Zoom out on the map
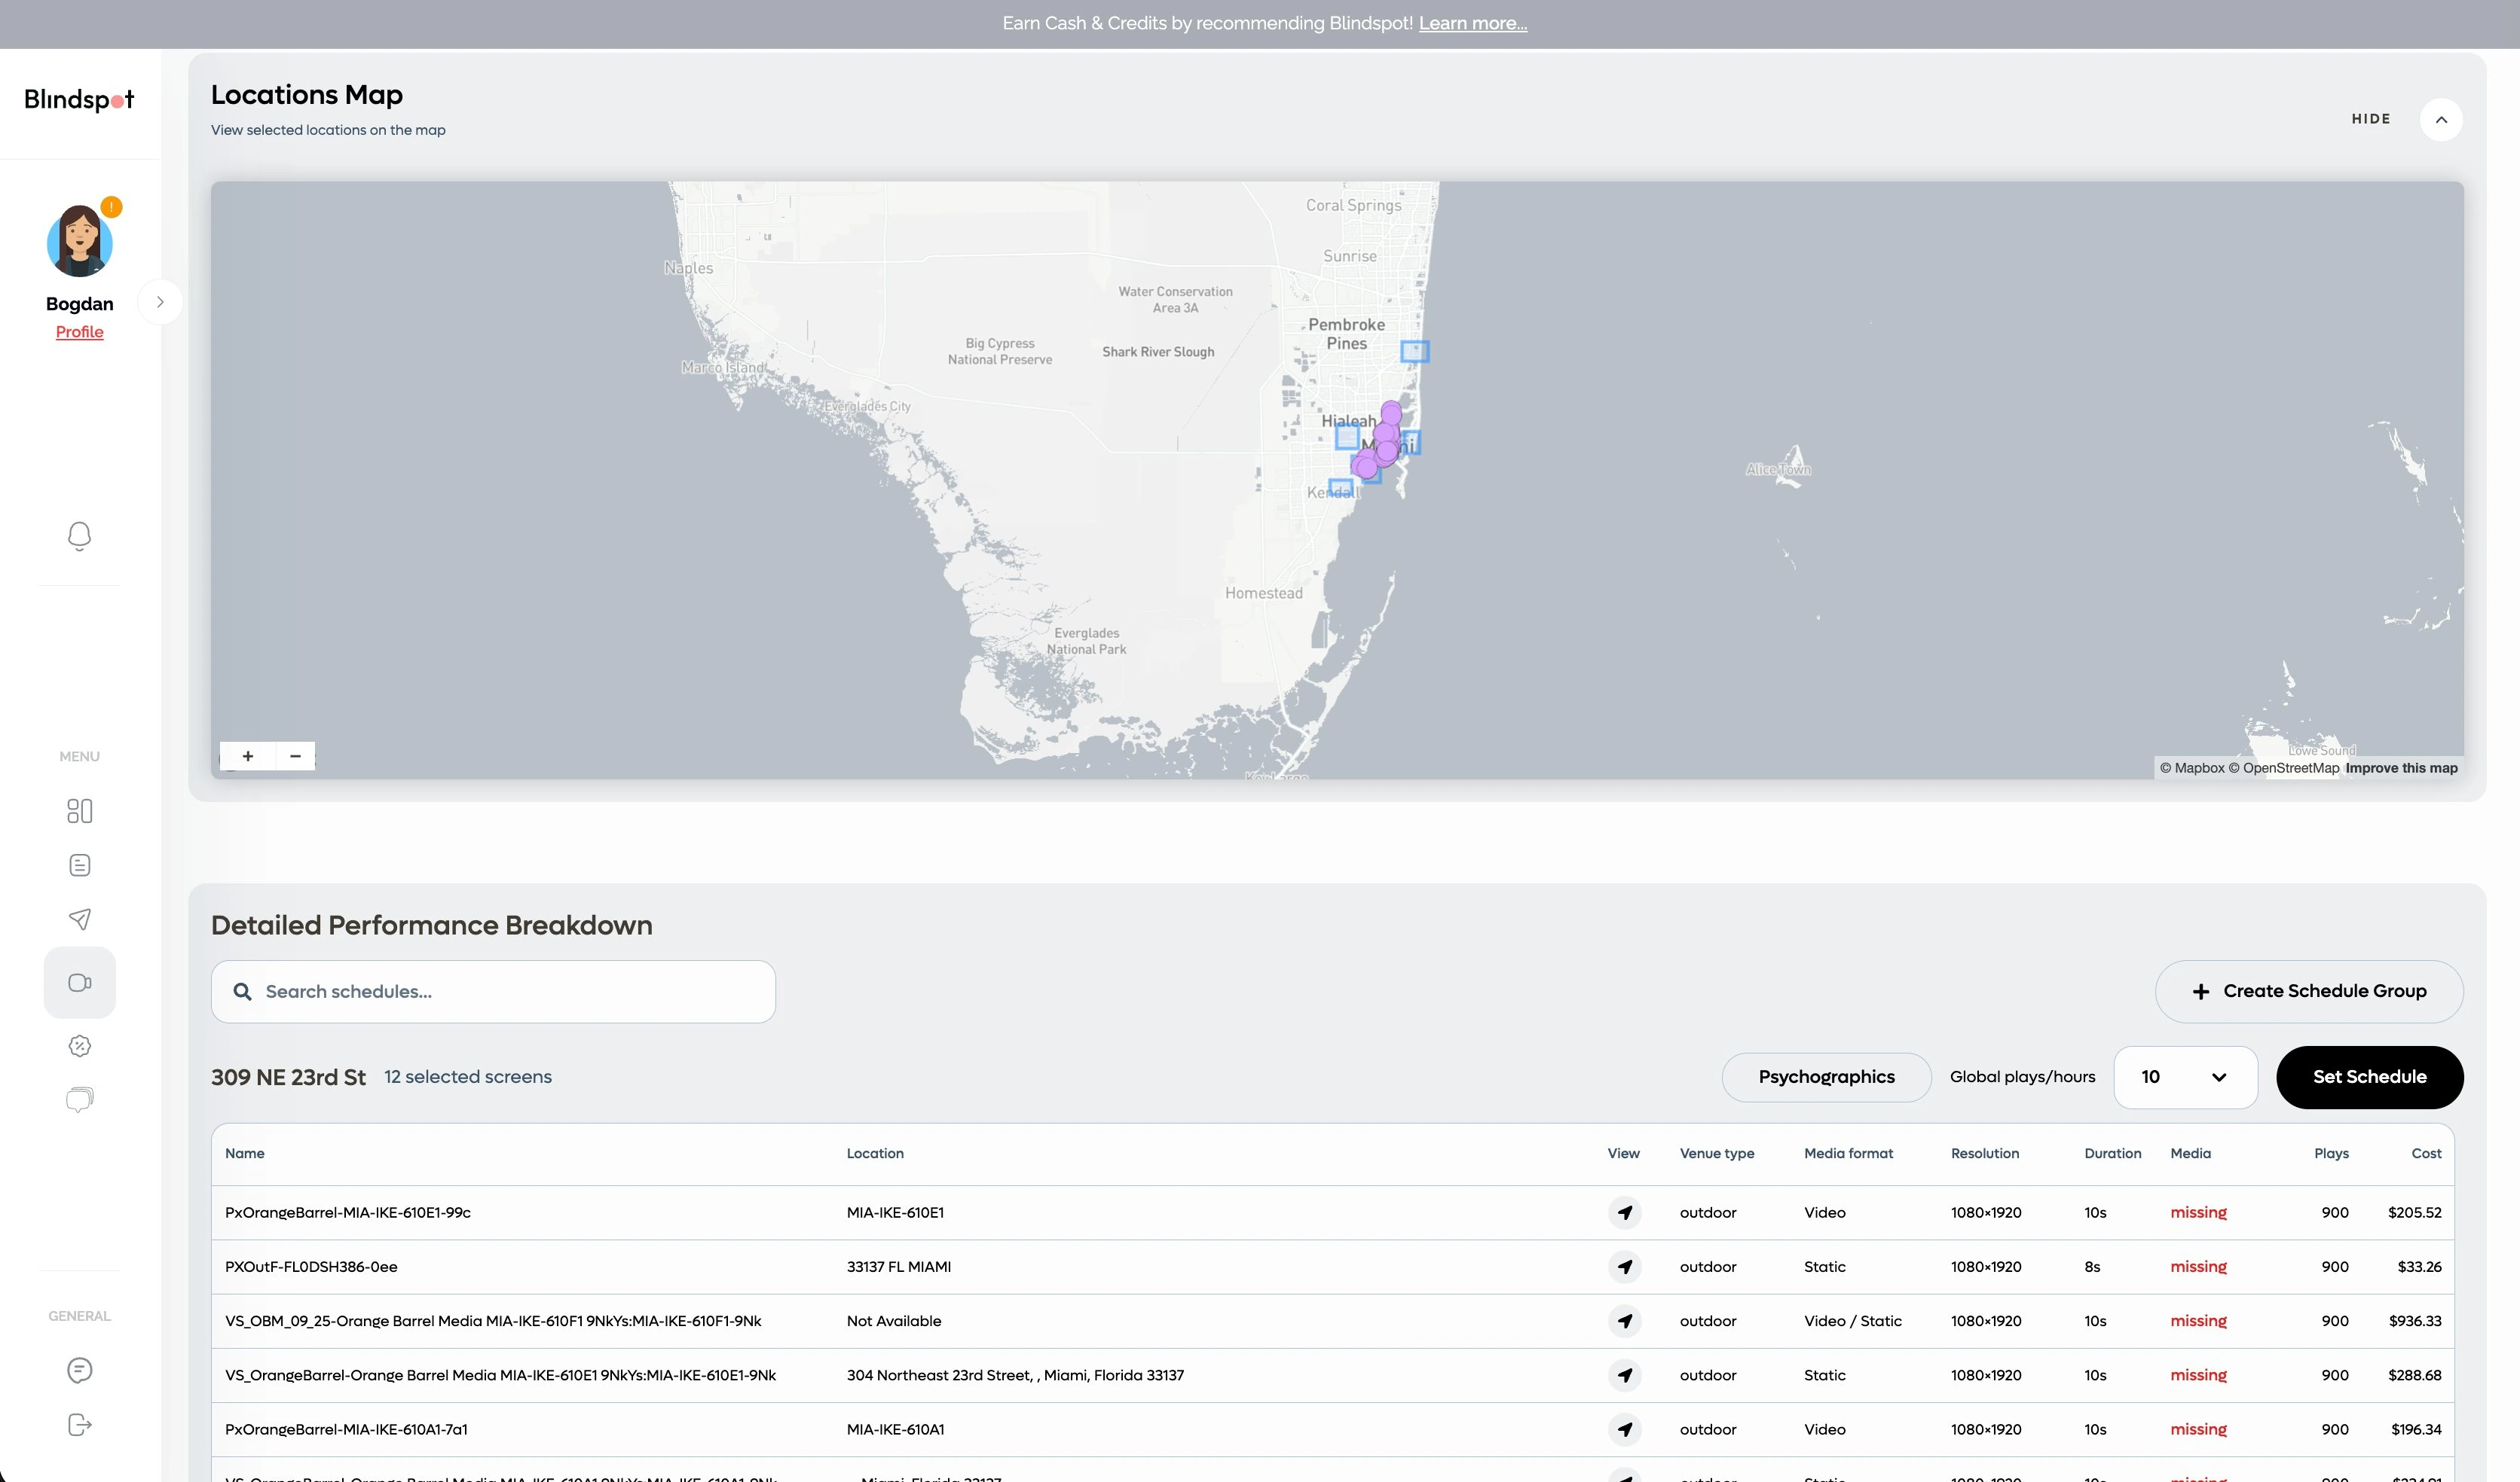Viewport: 2520px width, 1482px height. click(x=295, y=757)
